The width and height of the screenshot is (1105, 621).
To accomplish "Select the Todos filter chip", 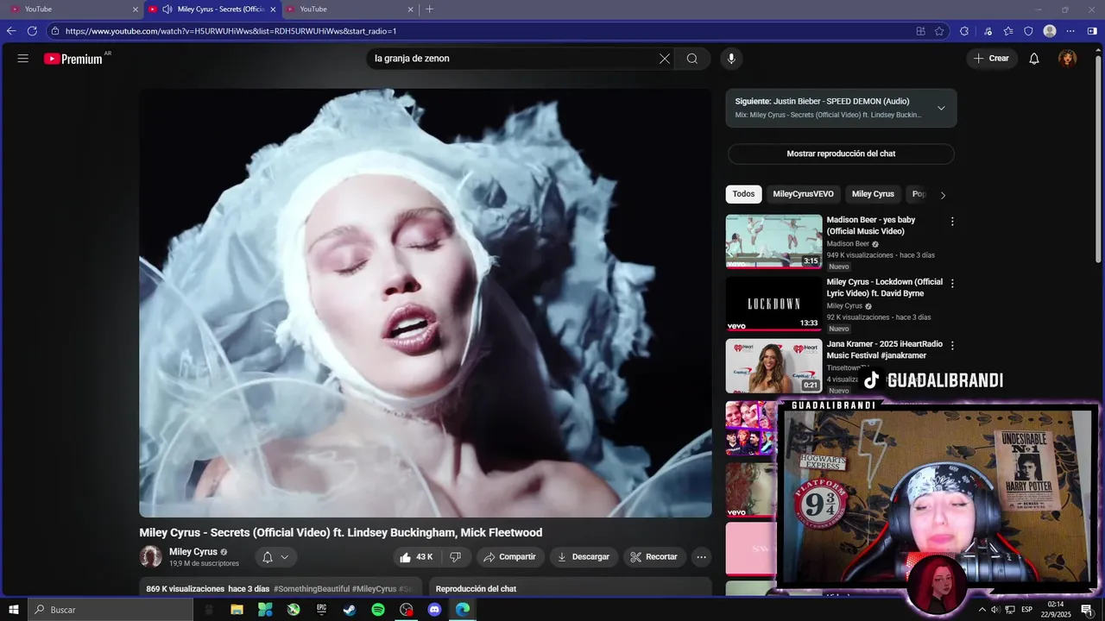I will coord(743,194).
